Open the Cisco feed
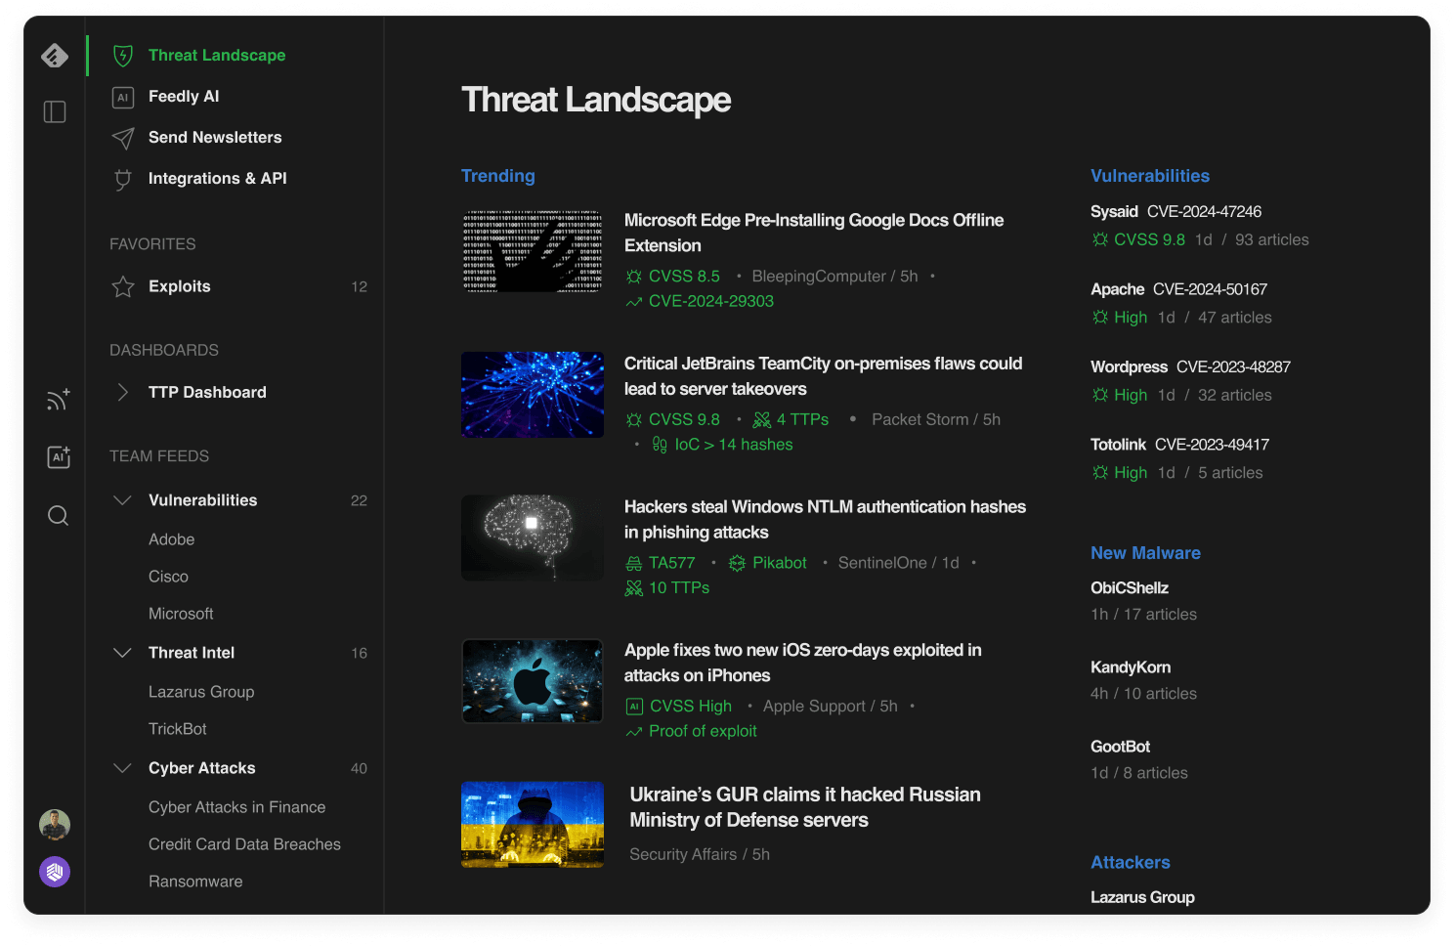The width and height of the screenshot is (1454, 946). 168,577
